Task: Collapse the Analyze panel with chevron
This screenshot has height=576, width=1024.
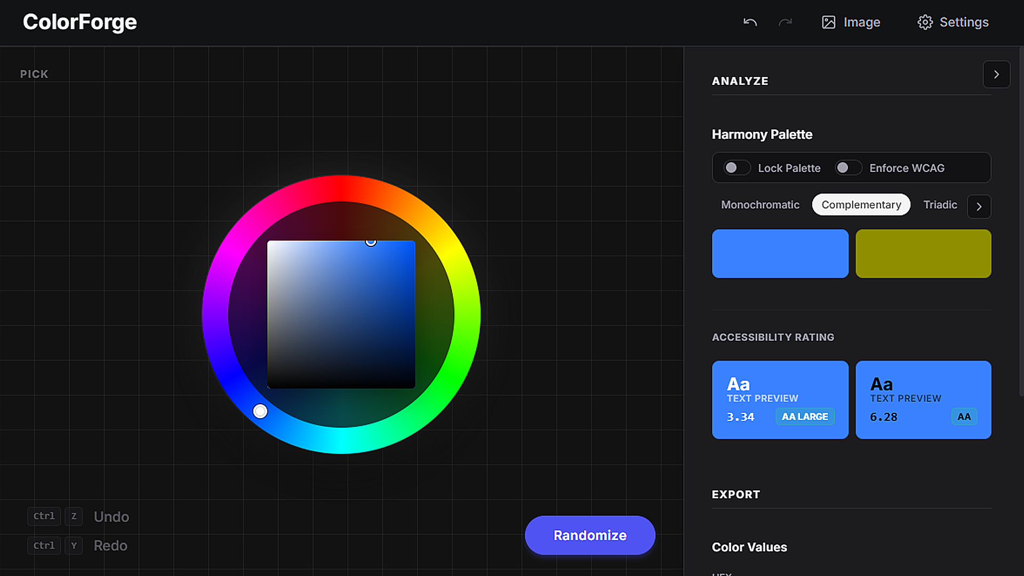Action: click(x=996, y=75)
